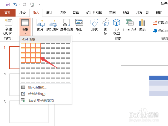The image size is (168, 126).
Task: Open the 文件 (File) tab
Action: 8,13
